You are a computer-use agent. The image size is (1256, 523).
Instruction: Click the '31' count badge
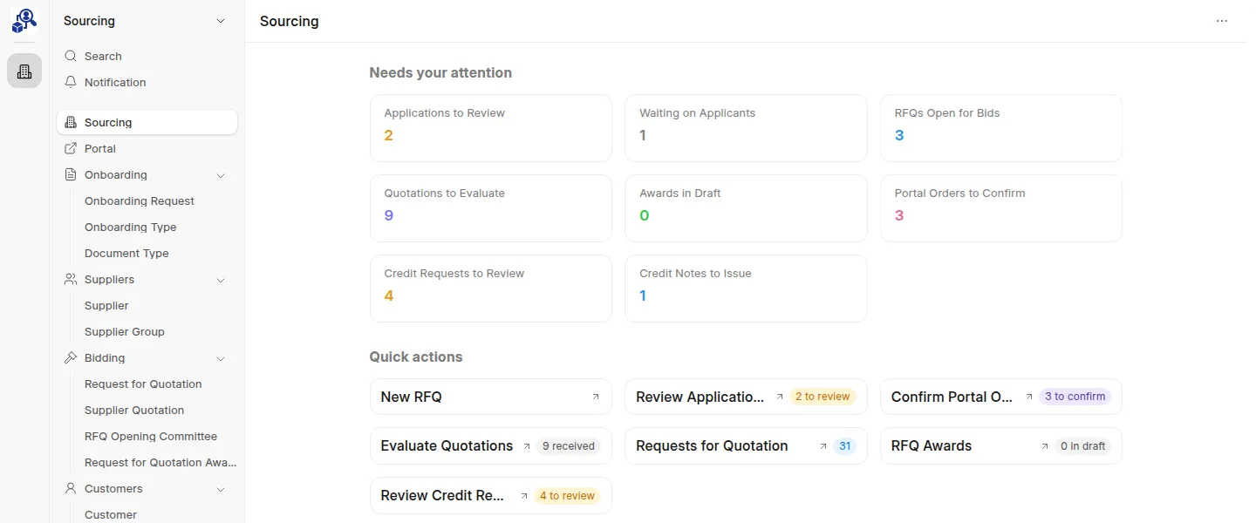(844, 445)
